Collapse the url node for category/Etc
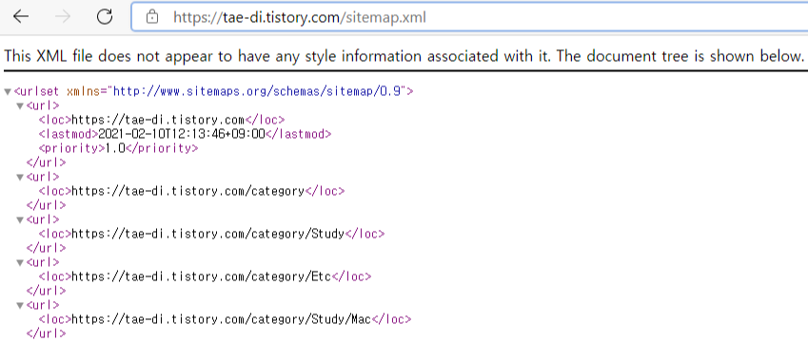 point(20,262)
